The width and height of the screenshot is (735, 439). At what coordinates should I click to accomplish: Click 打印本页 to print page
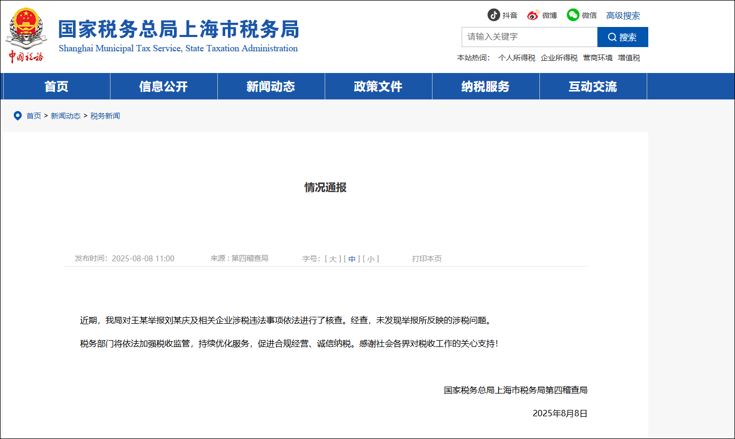427,259
